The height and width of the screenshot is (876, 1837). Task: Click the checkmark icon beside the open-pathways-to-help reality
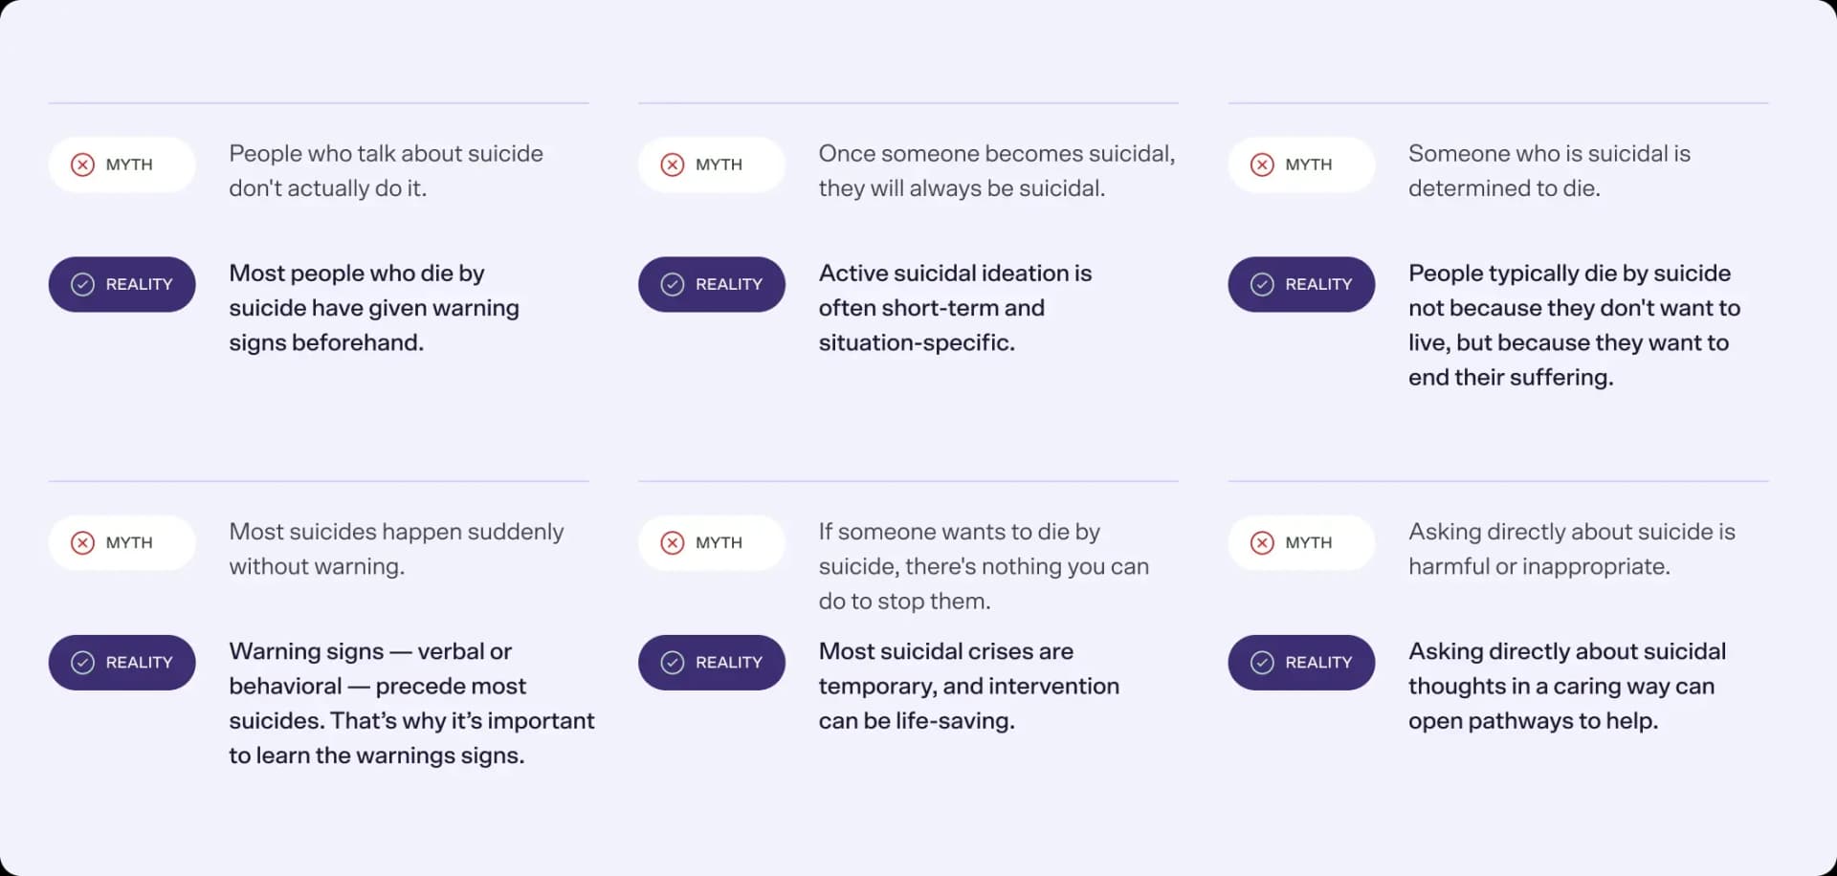click(x=1262, y=663)
